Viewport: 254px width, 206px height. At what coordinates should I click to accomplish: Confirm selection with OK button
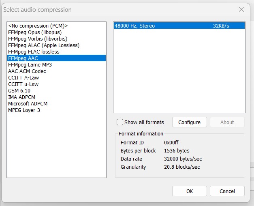click(x=189, y=191)
